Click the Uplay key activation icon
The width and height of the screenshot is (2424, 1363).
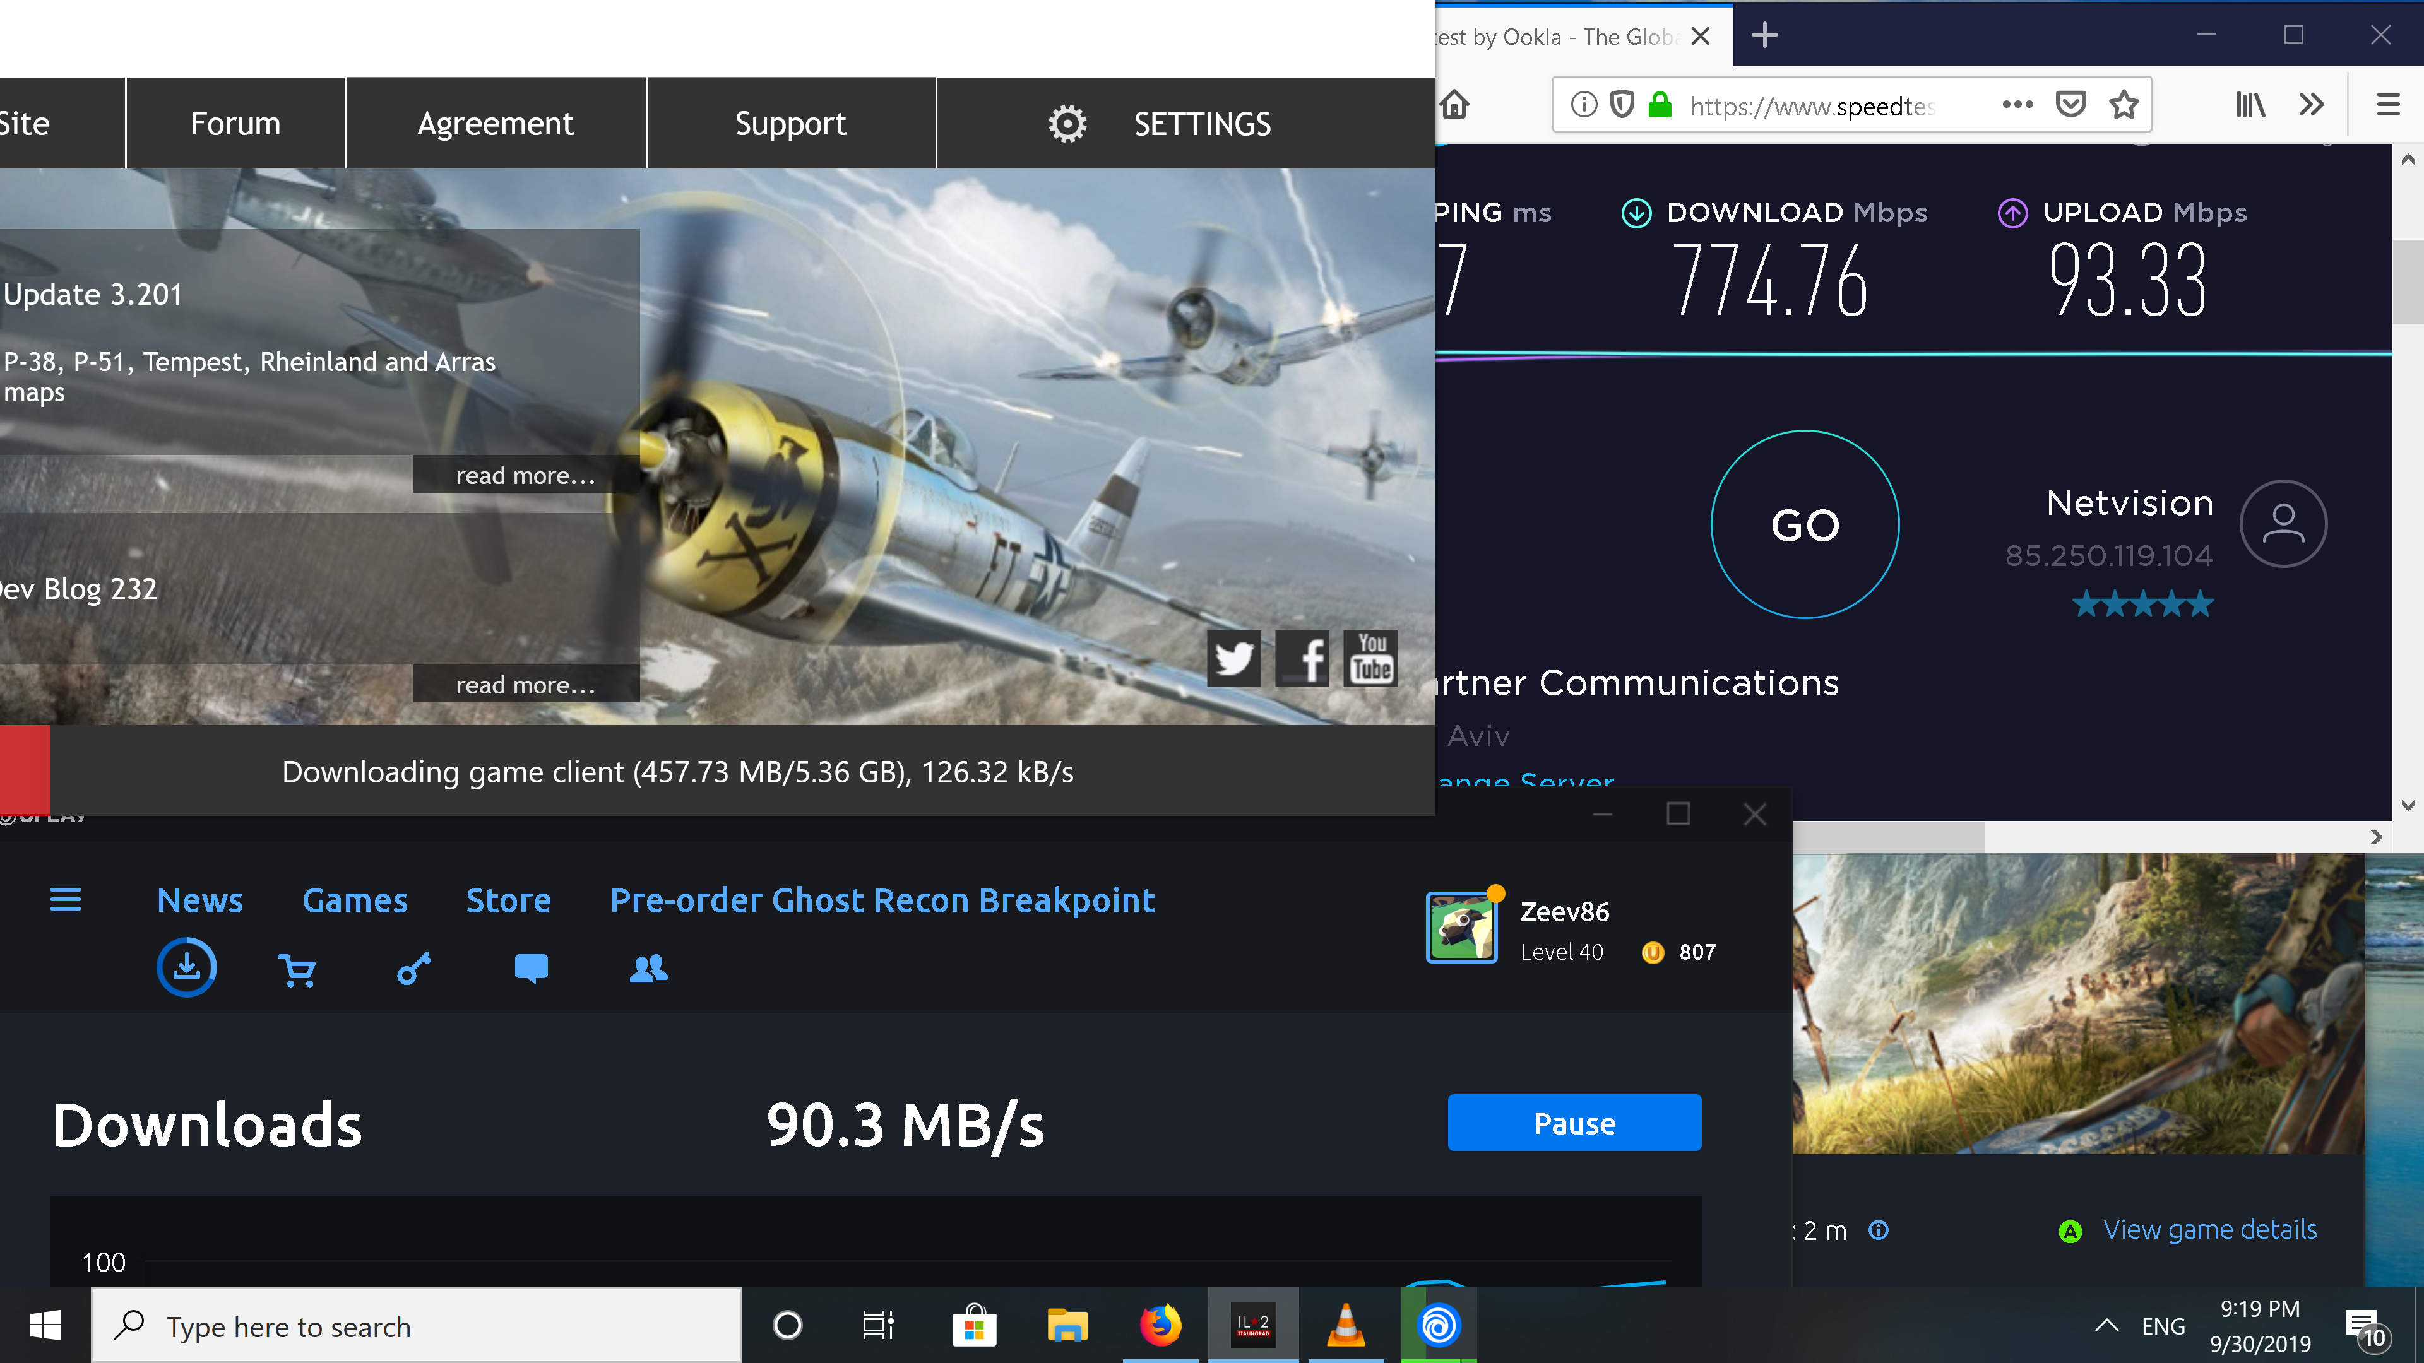tap(414, 968)
